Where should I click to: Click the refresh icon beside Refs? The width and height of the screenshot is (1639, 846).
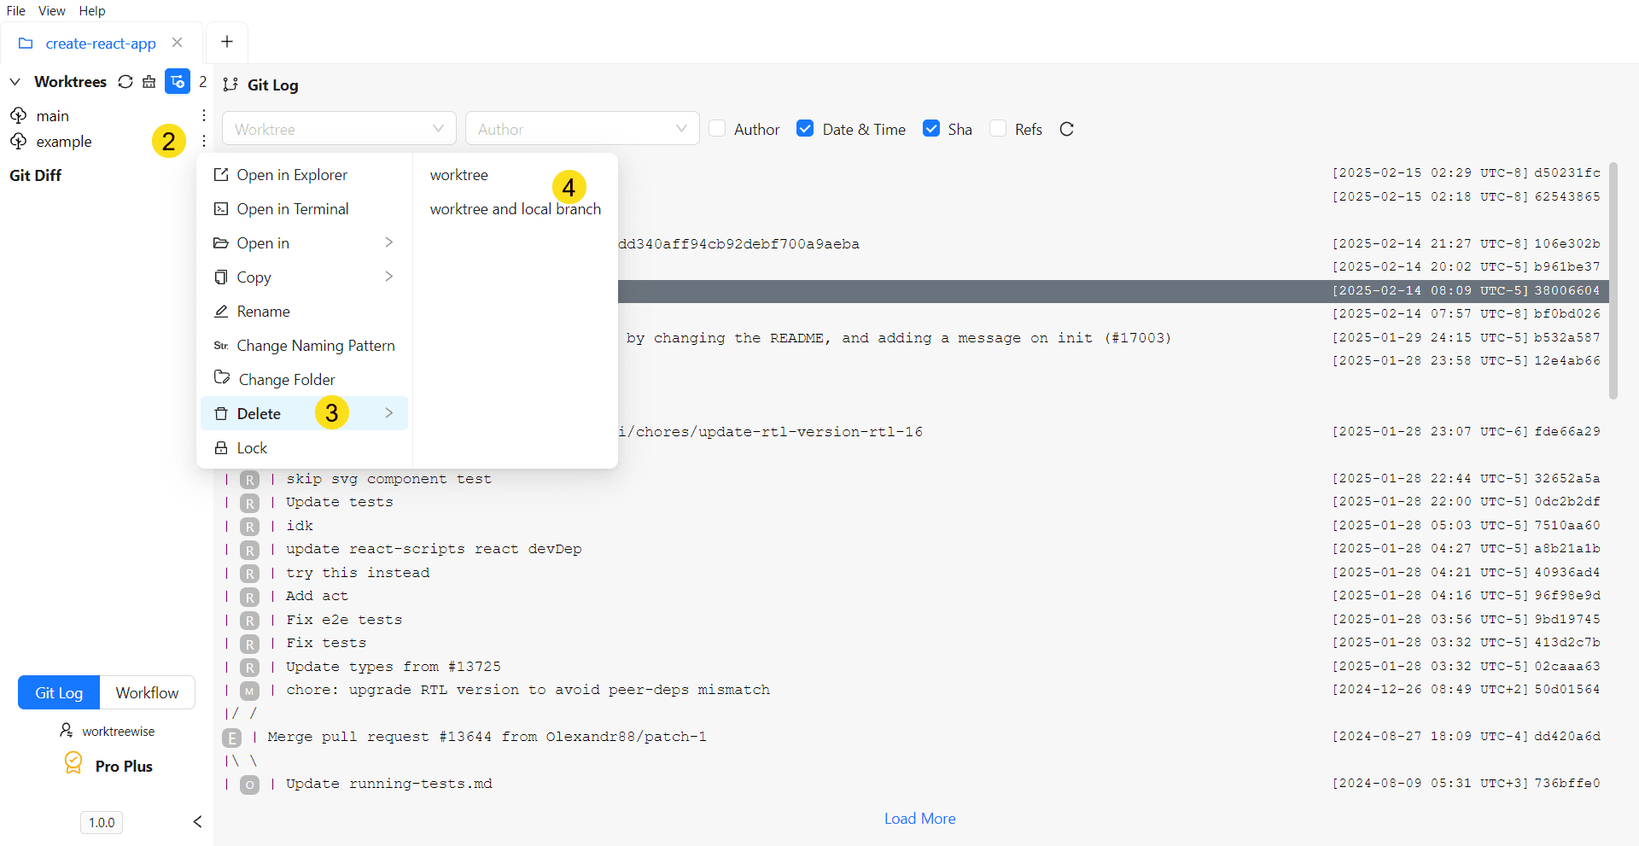click(1066, 129)
